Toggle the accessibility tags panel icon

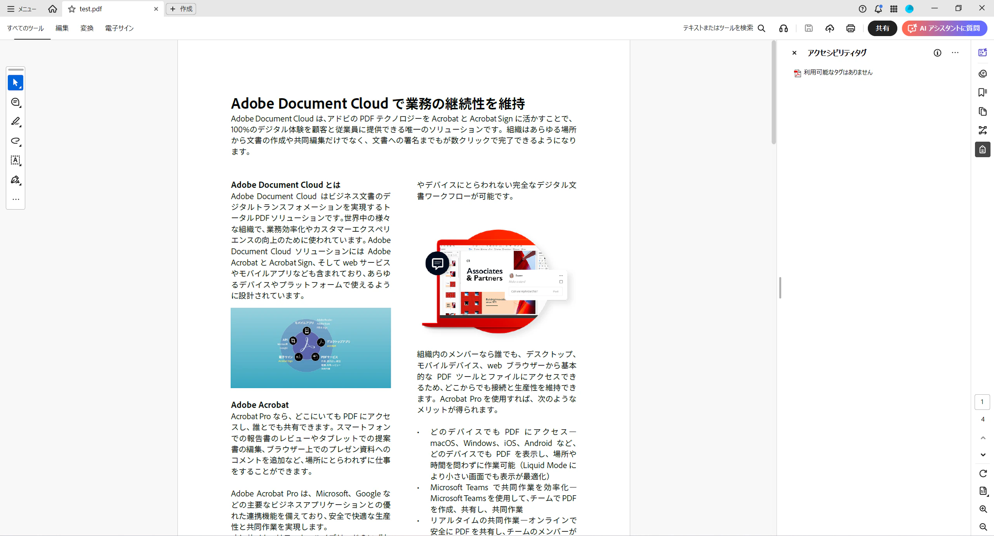point(983,149)
